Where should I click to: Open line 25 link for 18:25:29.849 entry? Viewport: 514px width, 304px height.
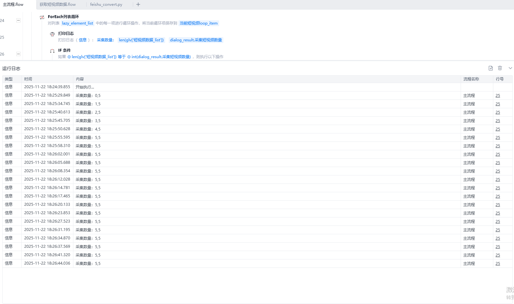pos(498,96)
